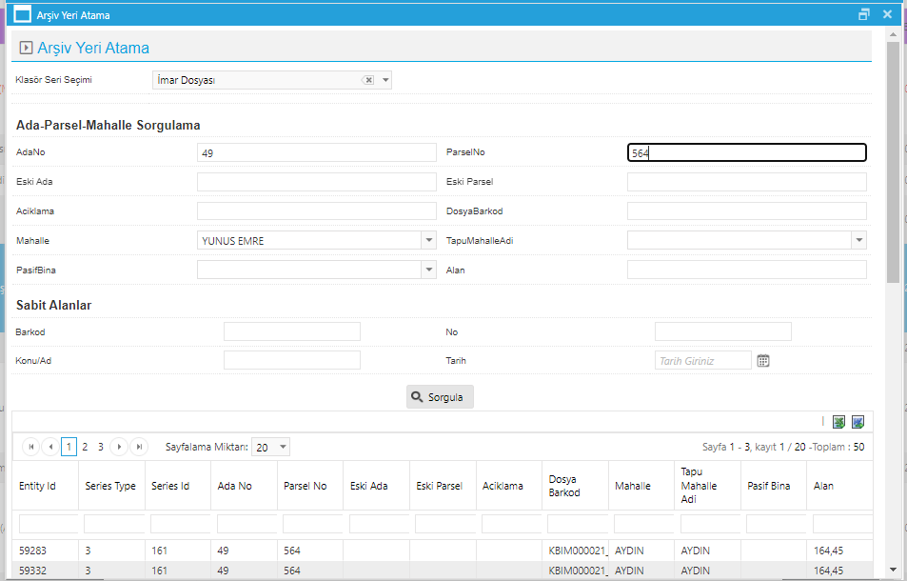Viewport: 907px width, 581px height.
Task: Switch to page 3 of results
Action: click(101, 447)
